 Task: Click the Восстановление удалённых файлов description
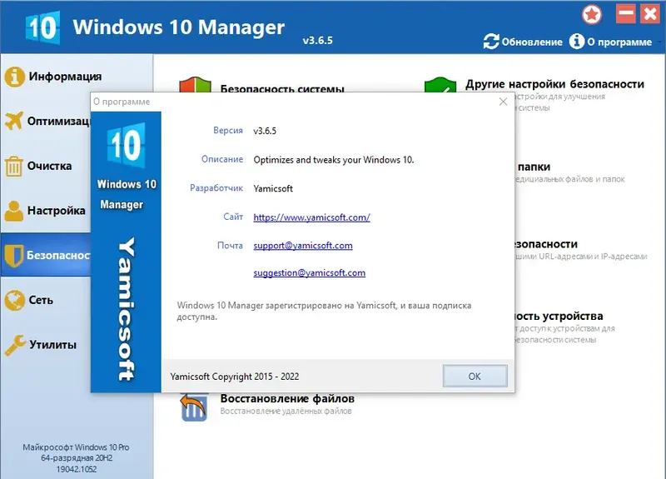[286, 411]
